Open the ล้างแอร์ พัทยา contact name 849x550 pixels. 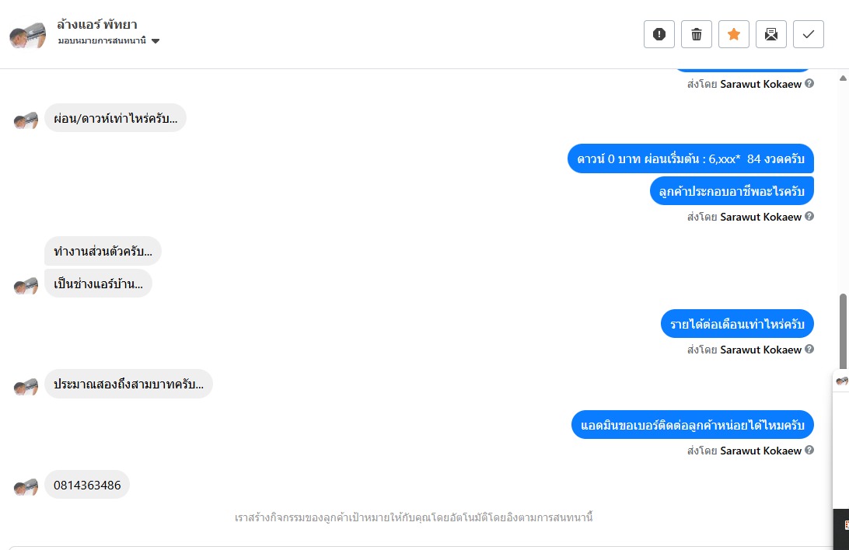pos(97,24)
